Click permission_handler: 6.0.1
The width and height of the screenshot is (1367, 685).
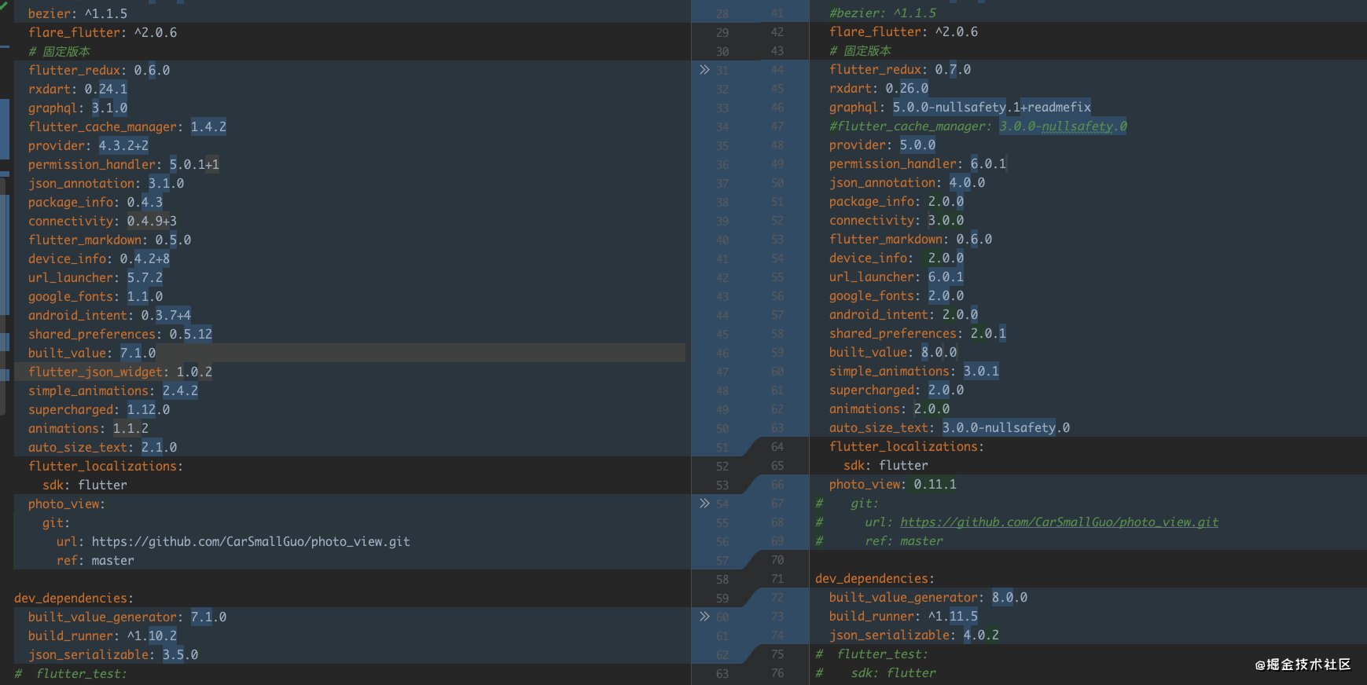pyautogui.click(x=917, y=163)
